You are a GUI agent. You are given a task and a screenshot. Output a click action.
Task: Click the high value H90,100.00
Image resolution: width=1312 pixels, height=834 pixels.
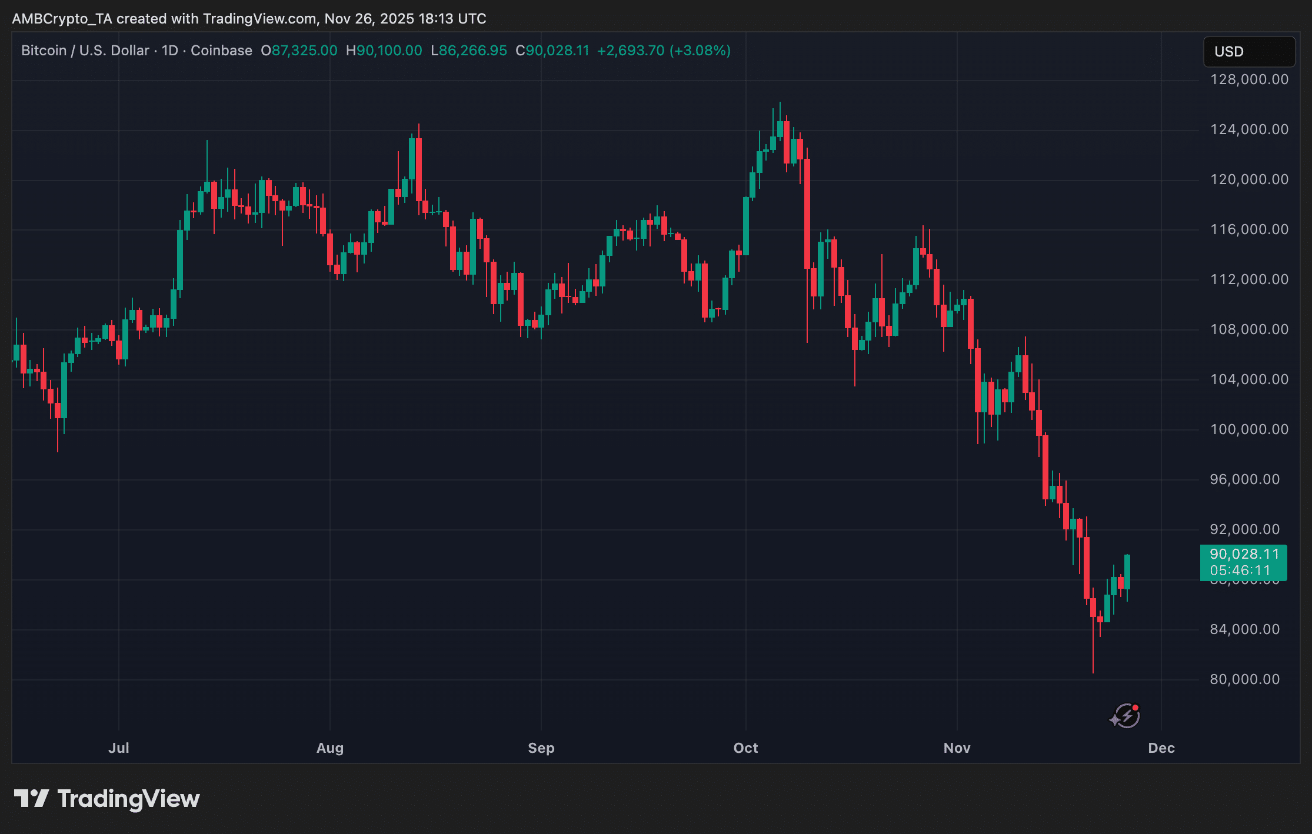[x=384, y=51]
